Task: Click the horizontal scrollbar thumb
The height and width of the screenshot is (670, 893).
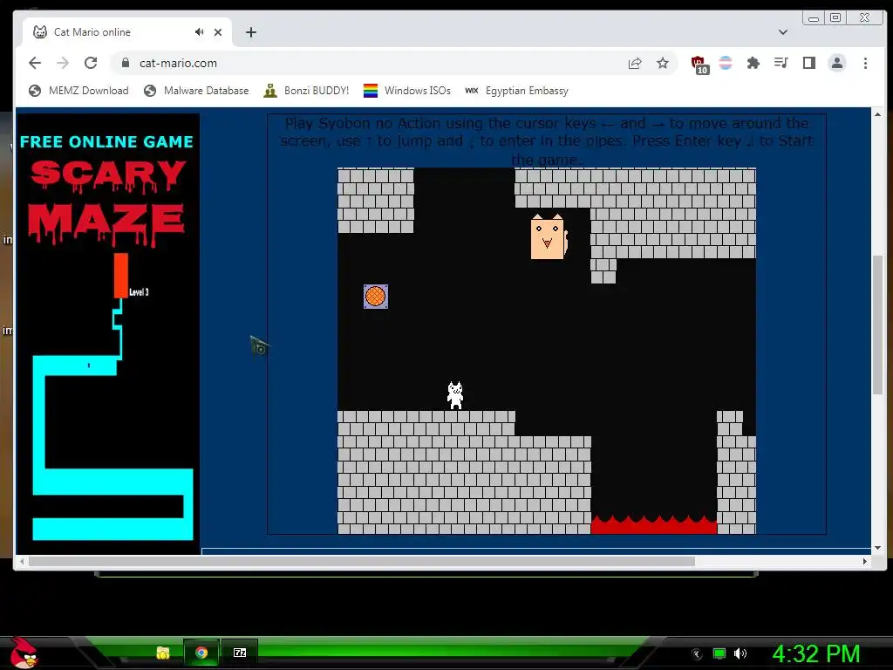Action: point(362,561)
